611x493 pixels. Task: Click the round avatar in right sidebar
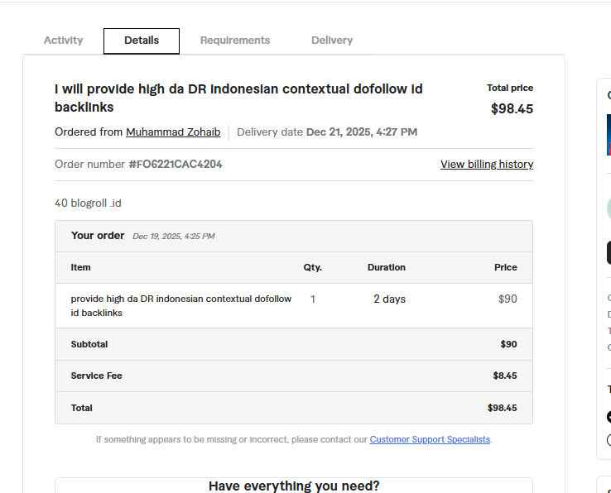(608, 208)
